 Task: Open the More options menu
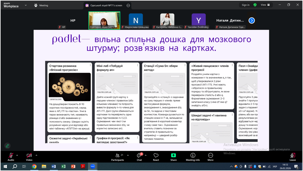(x=211, y=157)
